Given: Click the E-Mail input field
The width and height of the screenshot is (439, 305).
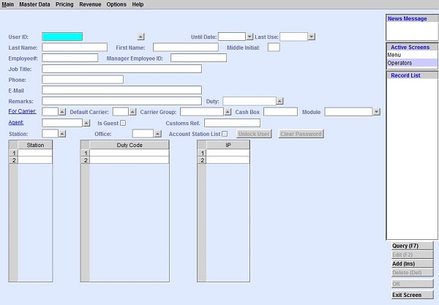Looking at the screenshot, I should (121, 90).
